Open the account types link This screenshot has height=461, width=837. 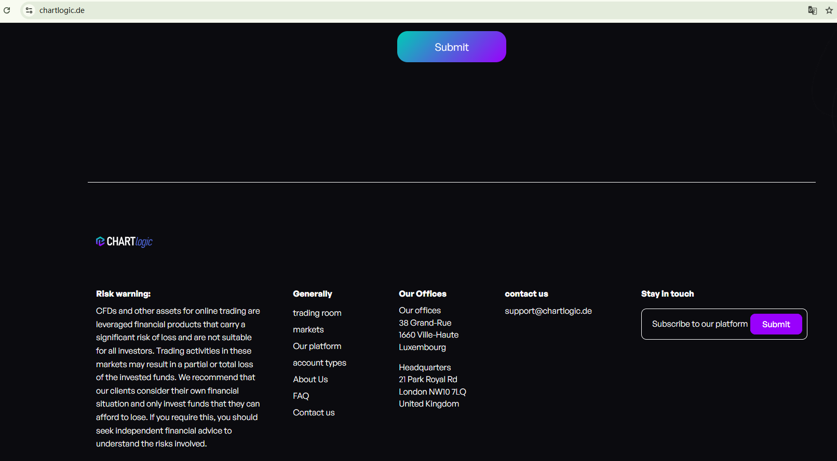pyautogui.click(x=319, y=363)
